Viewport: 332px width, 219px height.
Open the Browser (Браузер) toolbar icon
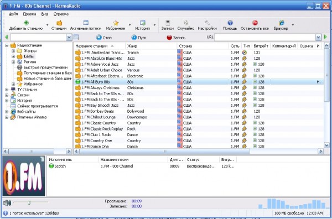coord(282,23)
